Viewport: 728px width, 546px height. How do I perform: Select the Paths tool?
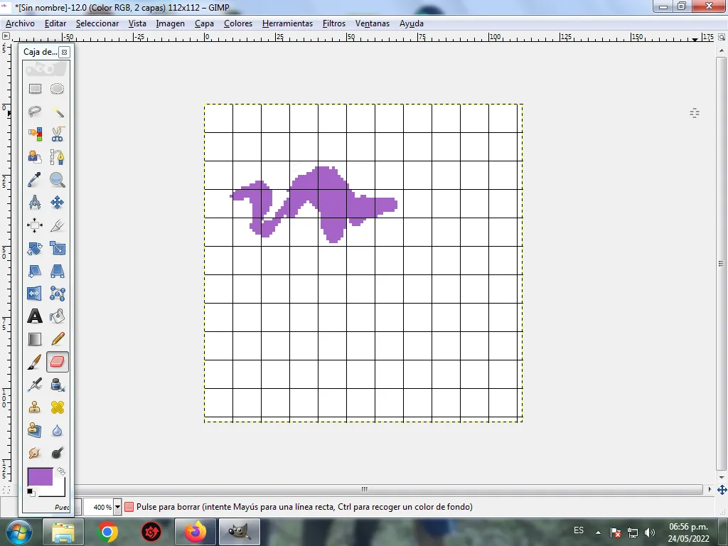click(x=57, y=157)
